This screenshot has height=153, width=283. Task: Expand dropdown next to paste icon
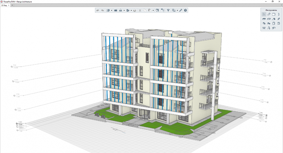[x=153, y=11]
